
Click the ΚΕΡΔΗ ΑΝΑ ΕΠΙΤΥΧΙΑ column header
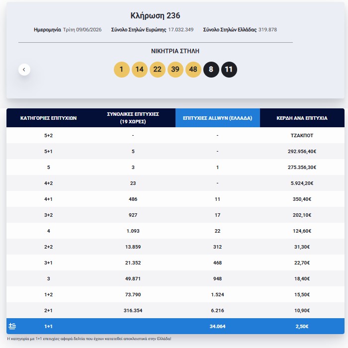(302, 118)
